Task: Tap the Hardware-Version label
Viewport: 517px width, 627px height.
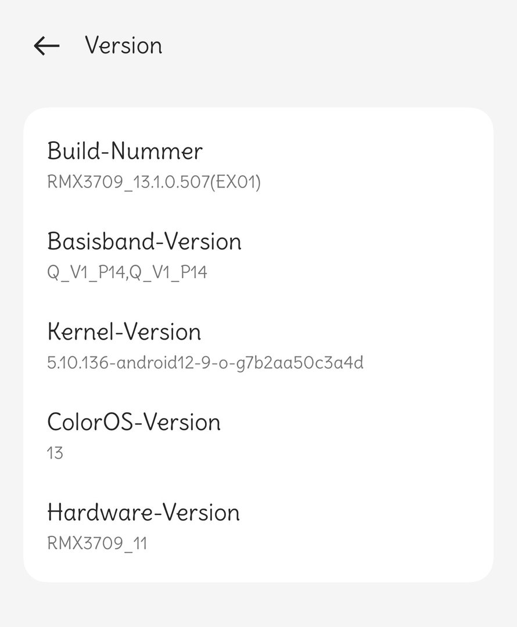Action: pyautogui.click(x=143, y=513)
